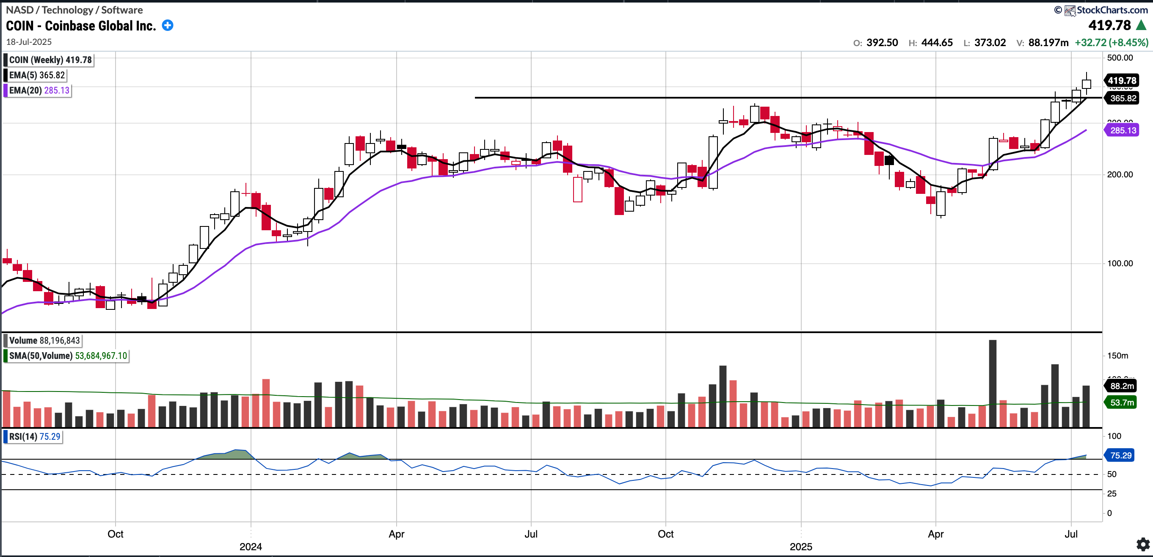
Task: Click the black 88.2m volume tag
Action: [1122, 386]
